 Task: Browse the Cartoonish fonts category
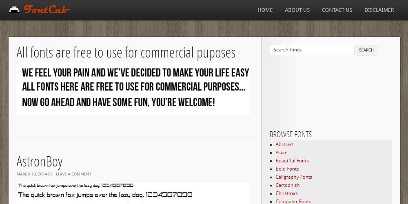[288, 185]
